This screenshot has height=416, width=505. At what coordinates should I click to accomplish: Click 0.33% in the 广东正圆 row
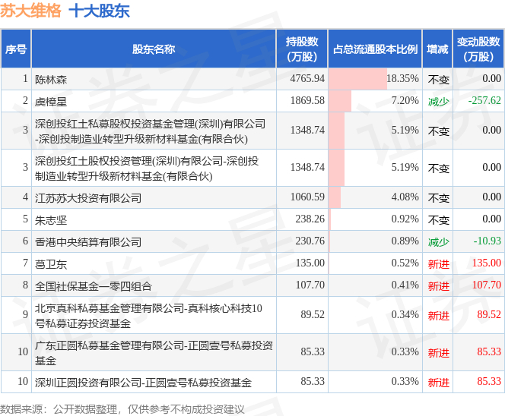[405, 352]
